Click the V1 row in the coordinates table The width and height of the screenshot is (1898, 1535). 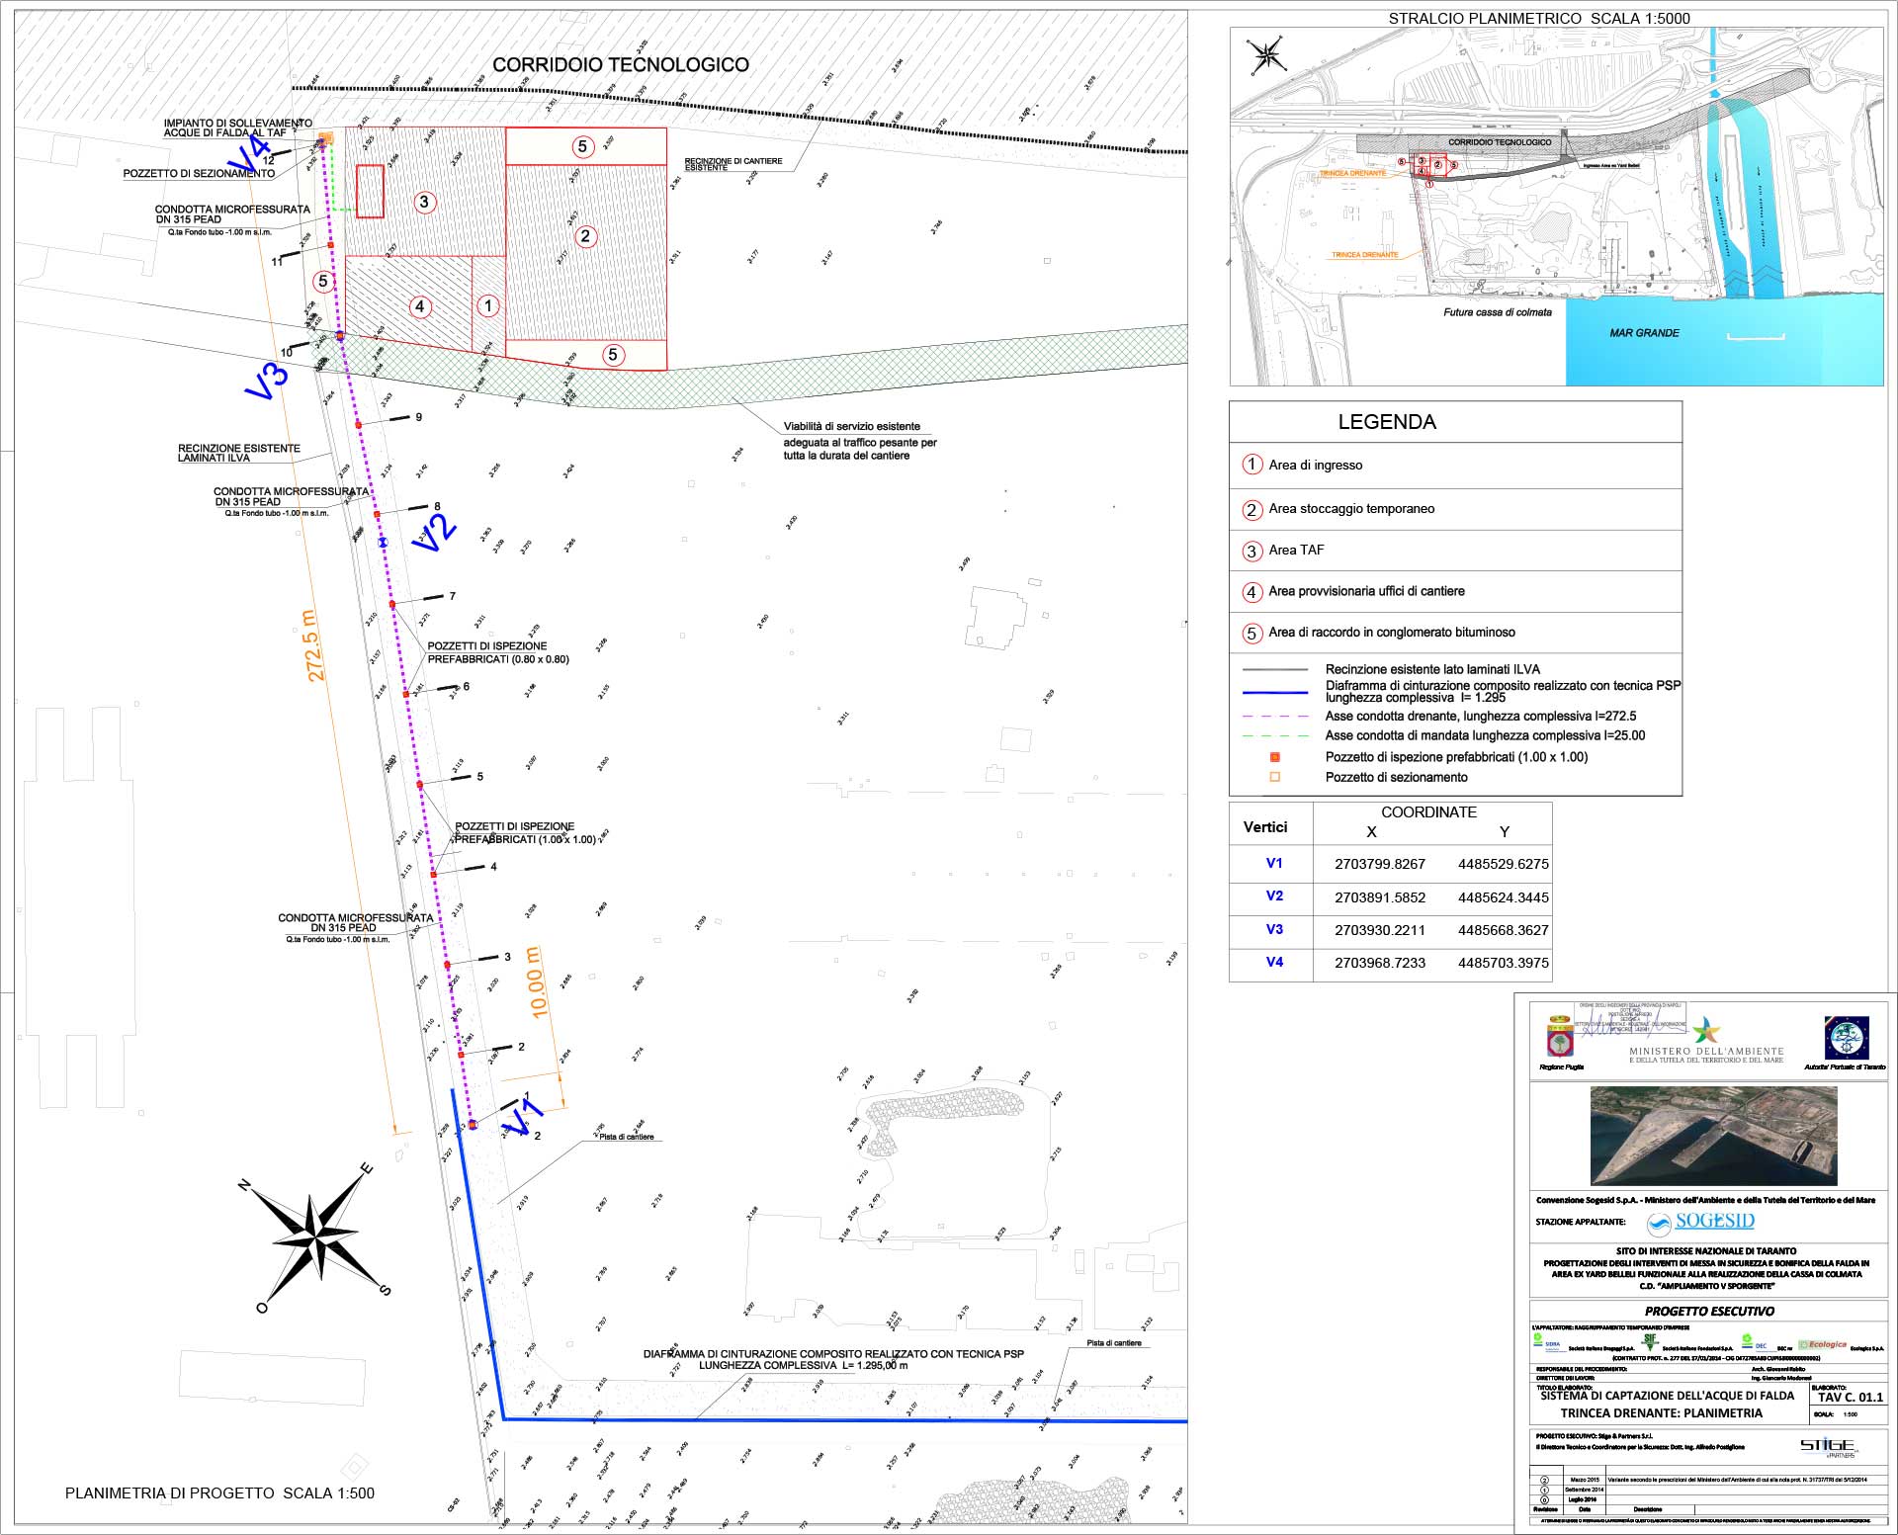pos(1390,864)
